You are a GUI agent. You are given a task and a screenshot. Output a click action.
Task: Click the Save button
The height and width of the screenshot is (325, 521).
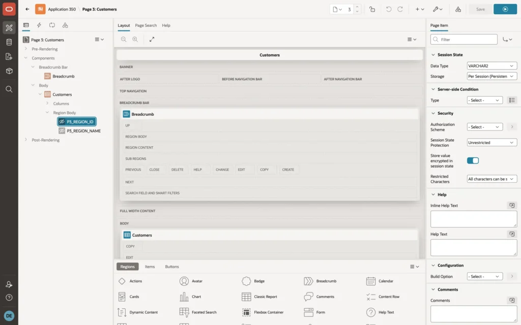[480, 9]
